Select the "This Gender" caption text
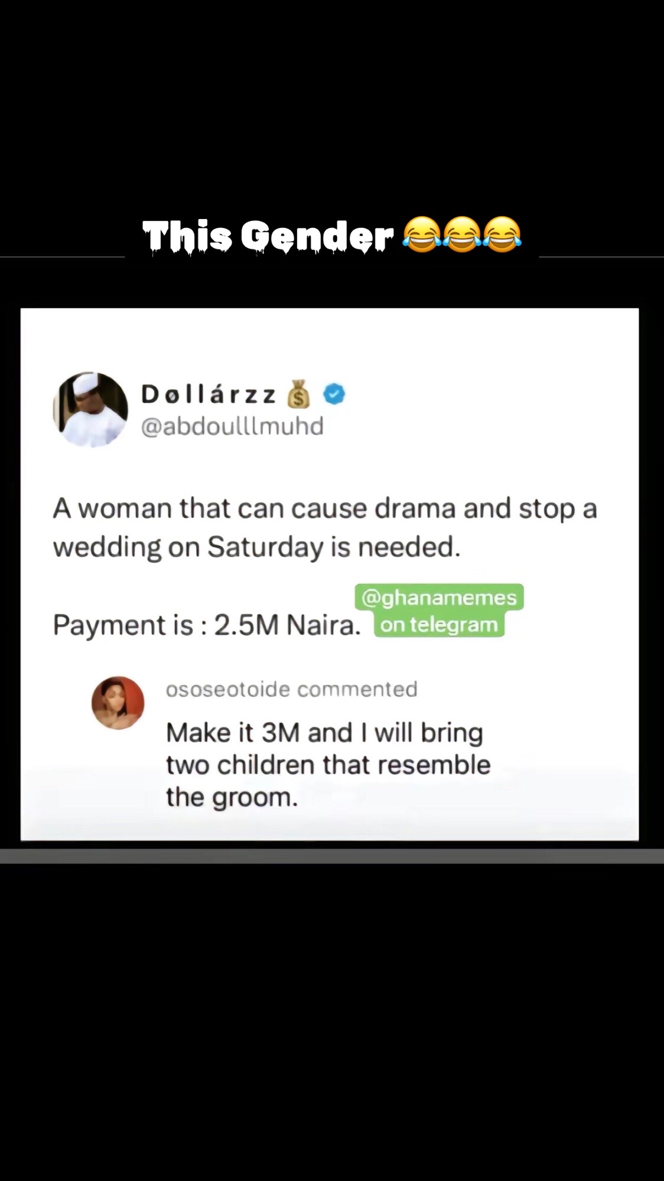 268,236
